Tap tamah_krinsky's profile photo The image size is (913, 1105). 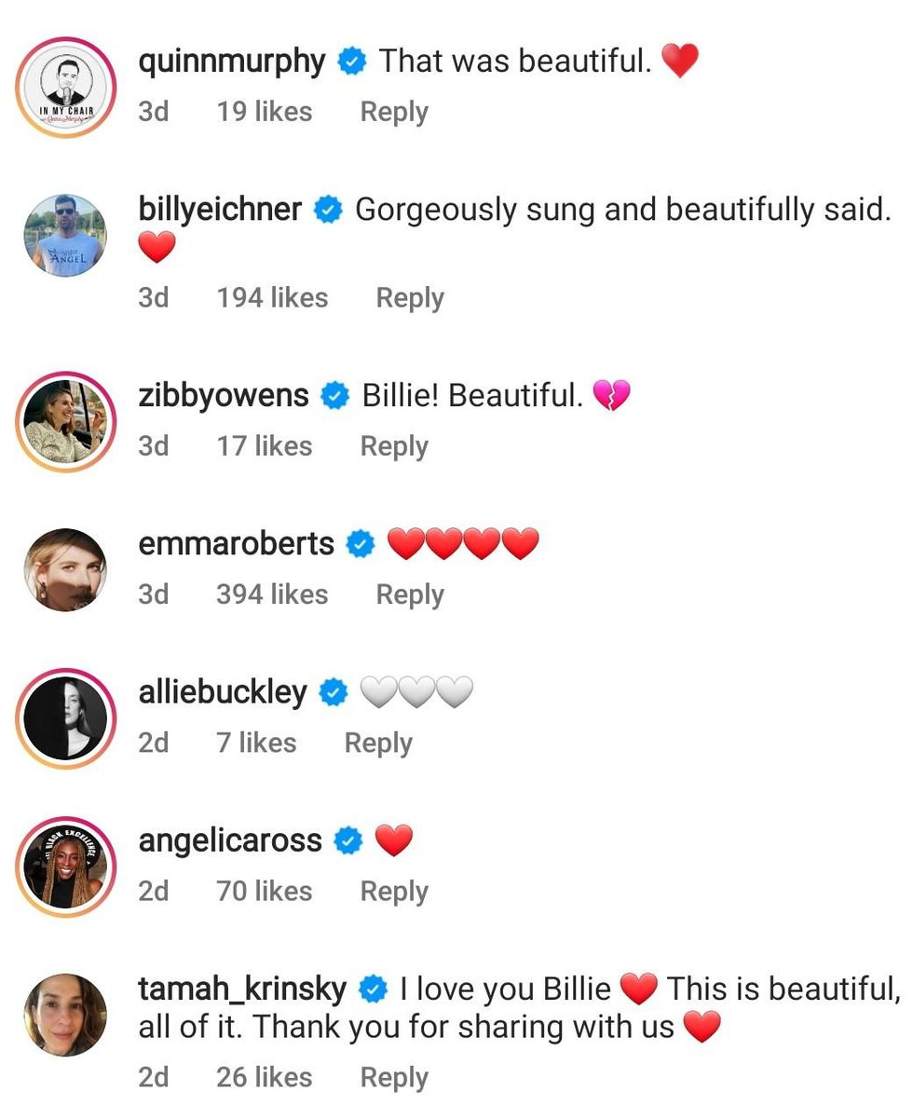pyautogui.click(x=65, y=1015)
